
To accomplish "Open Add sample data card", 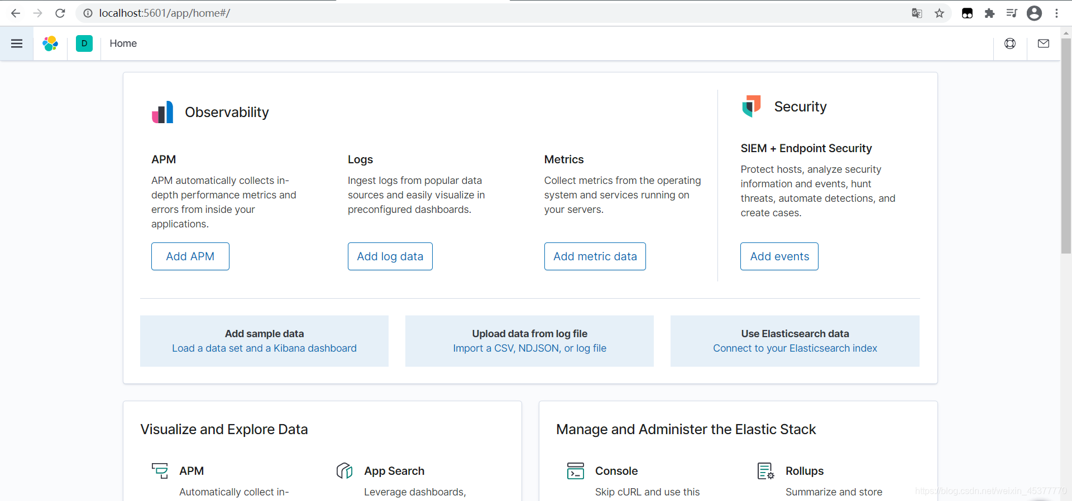I will pyautogui.click(x=264, y=341).
